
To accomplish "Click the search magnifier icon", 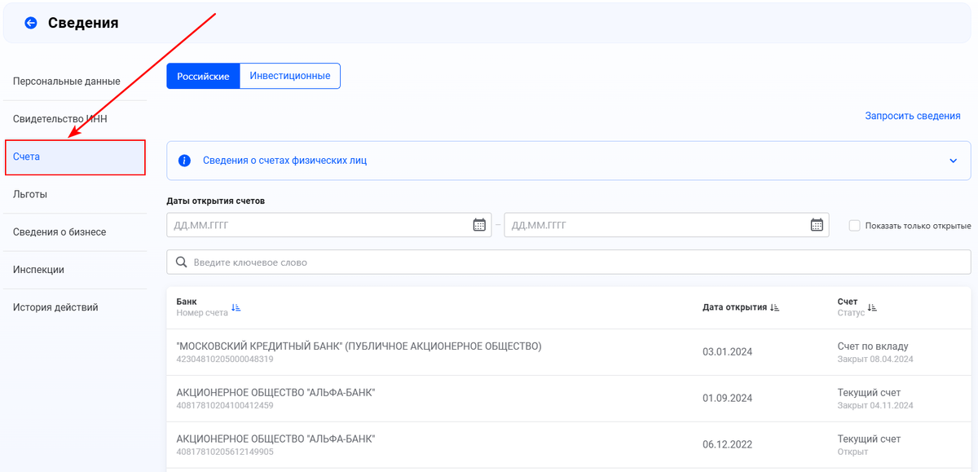I will pos(181,262).
